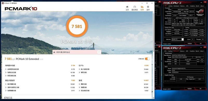Expand 网页浏览分数 row
Image resolution: width=208 pixels, height=101 pixels.
point(6,76)
